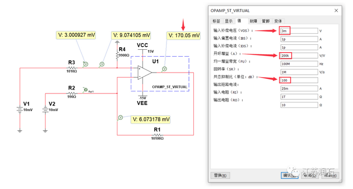Screen dimensions: 353x189
Task: Click the '-15V' label above VEE
Action: 142,98
